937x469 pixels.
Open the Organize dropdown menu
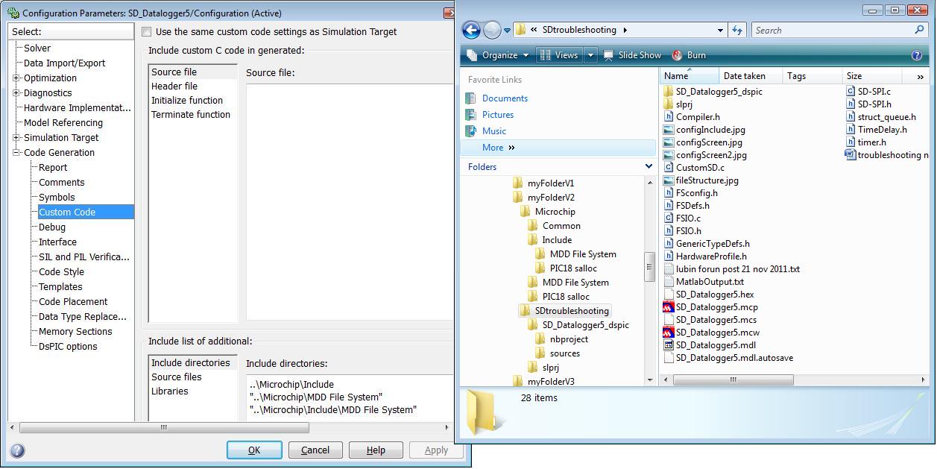pyautogui.click(x=497, y=55)
